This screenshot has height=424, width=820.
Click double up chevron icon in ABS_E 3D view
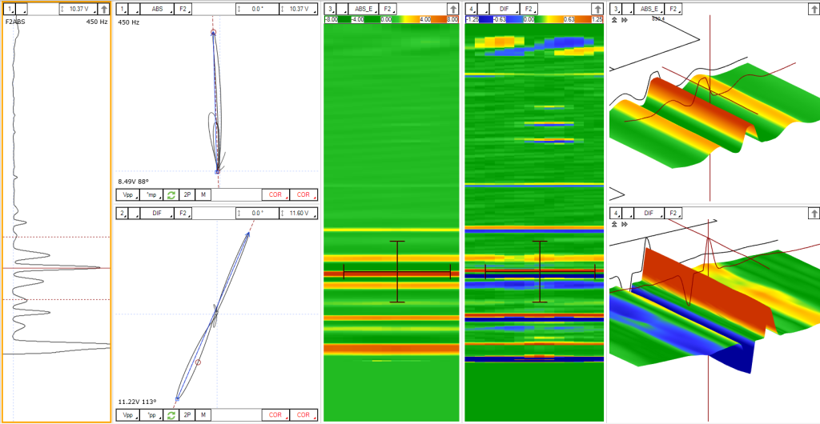pos(614,20)
